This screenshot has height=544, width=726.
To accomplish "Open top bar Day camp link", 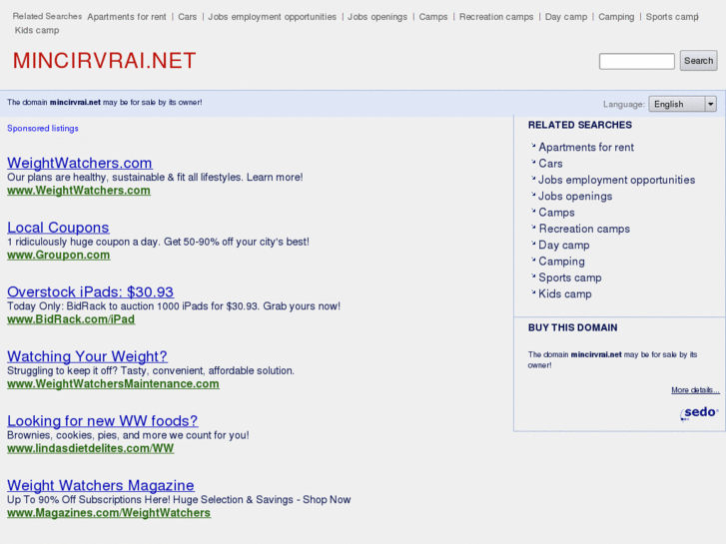I will click(566, 17).
